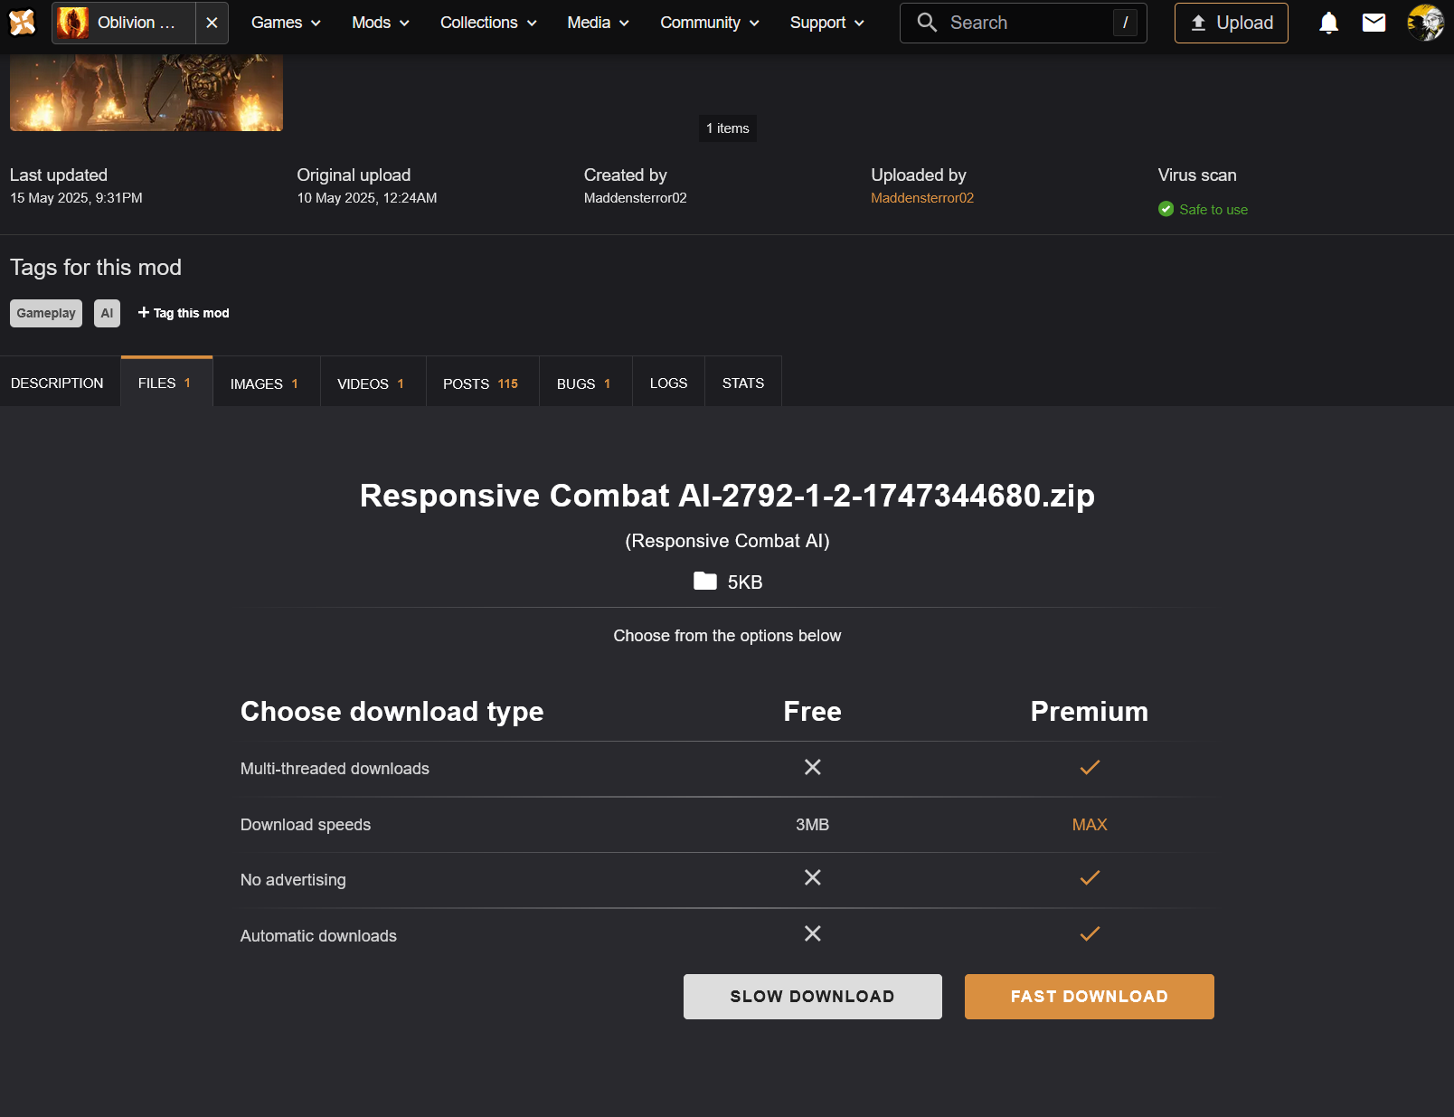Viewport: 1454px width, 1117px height.
Task: Switch to the Videos tab
Action: 373,383
